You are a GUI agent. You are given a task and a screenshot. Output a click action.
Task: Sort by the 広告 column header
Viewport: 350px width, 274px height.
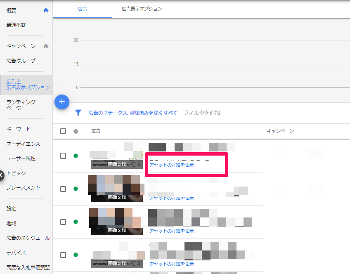96,131
